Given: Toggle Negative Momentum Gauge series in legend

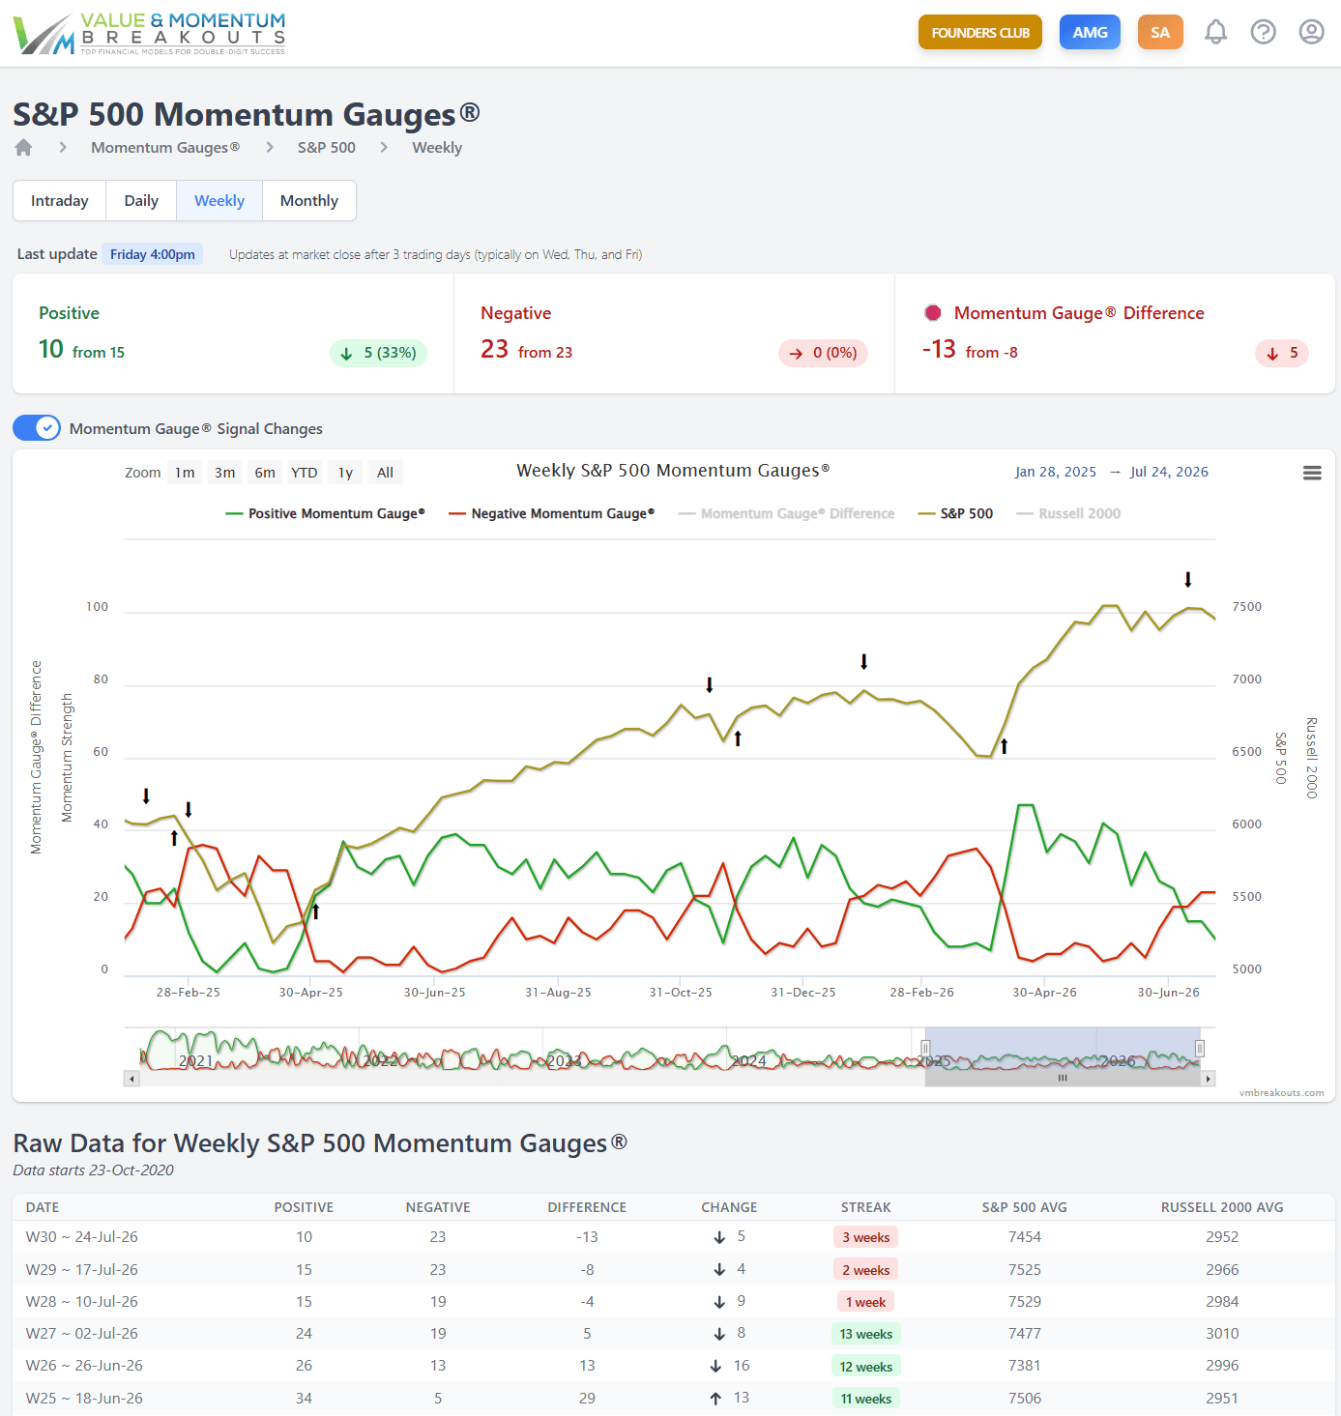Looking at the screenshot, I should 551,513.
